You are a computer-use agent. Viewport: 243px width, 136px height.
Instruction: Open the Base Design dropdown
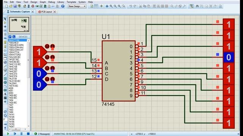pos(77,6)
